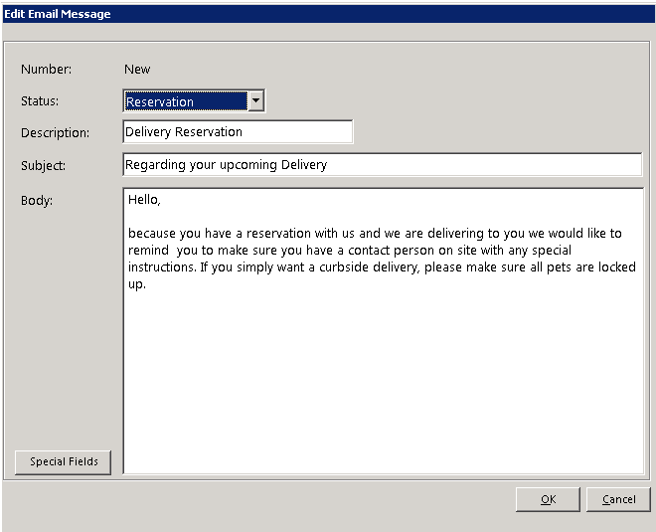
Task: Click the 'New' number value
Action: [x=137, y=69]
